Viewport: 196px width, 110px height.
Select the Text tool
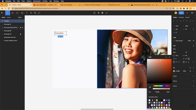[27, 13]
